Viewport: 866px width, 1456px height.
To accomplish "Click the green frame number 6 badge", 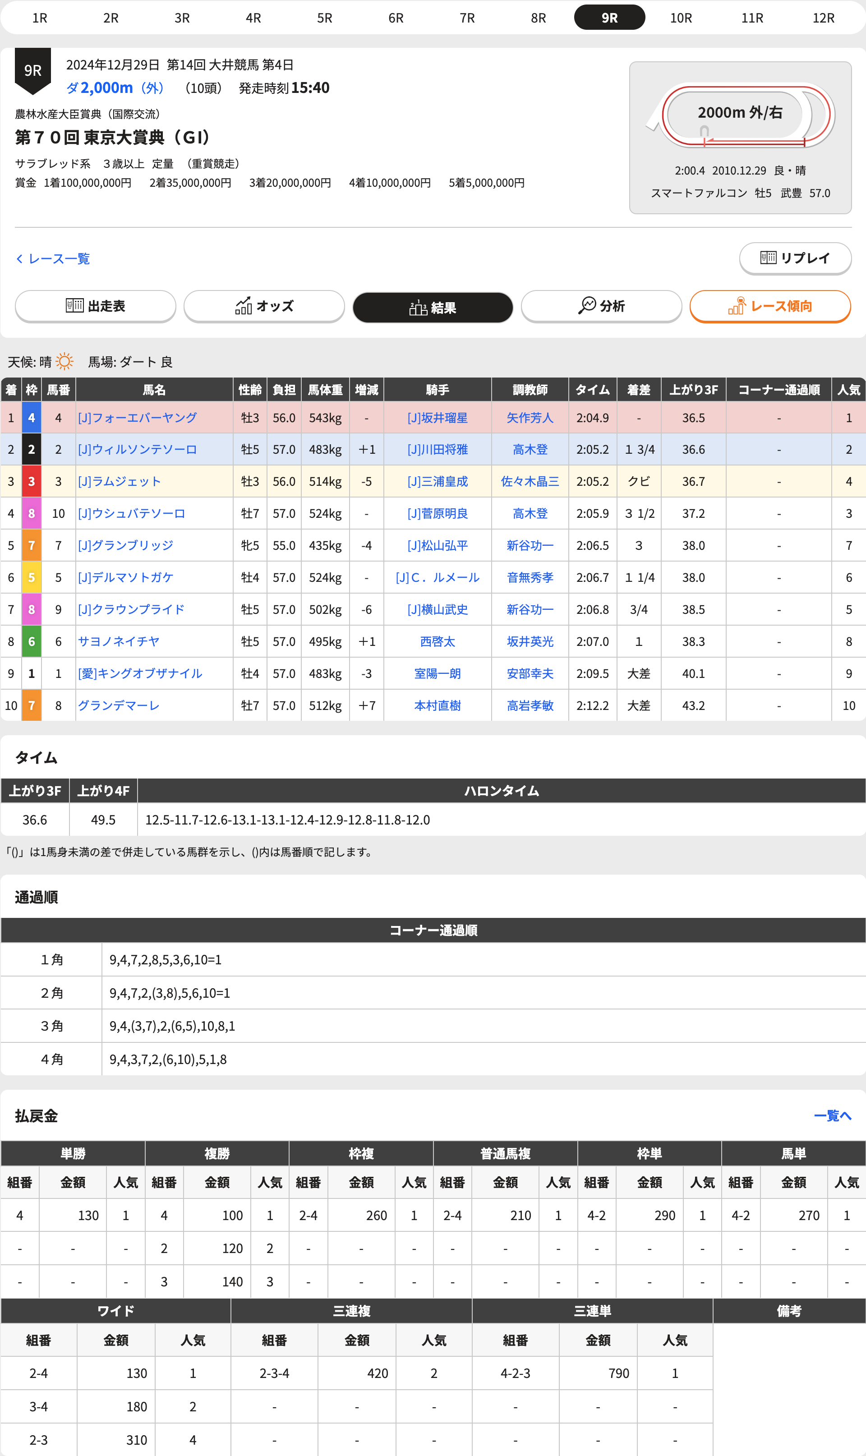I will pyautogui.click(x=32, y=641).
